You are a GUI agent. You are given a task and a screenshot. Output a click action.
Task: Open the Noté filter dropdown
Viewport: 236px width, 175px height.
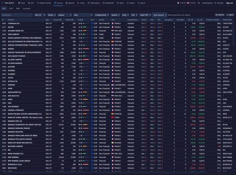[x=125, y=15]
